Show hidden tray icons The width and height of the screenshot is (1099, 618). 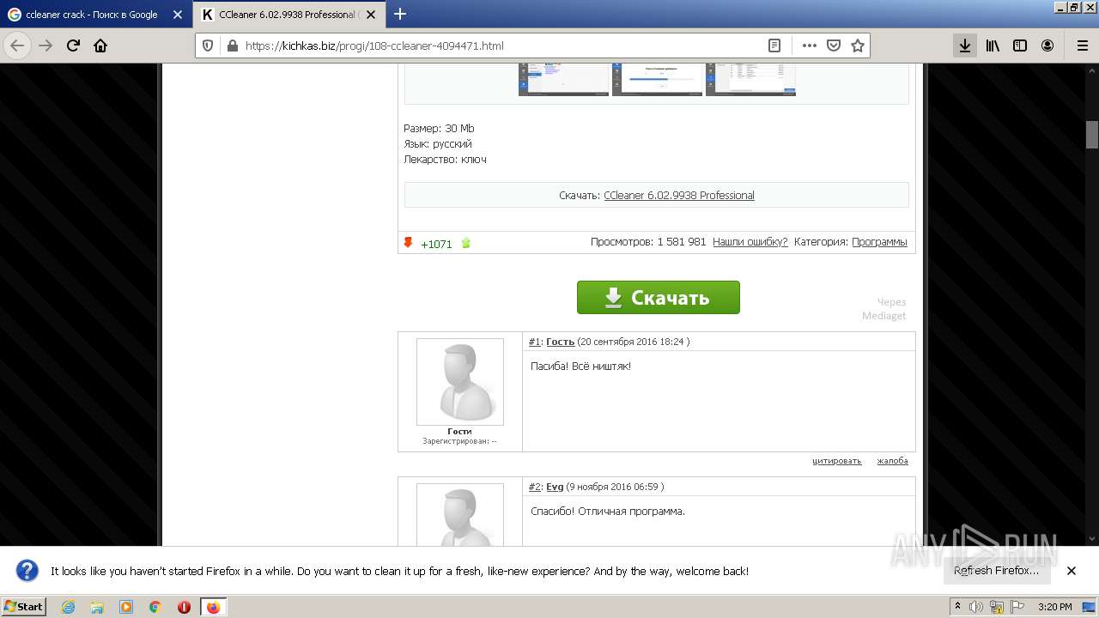coord(957,607)
